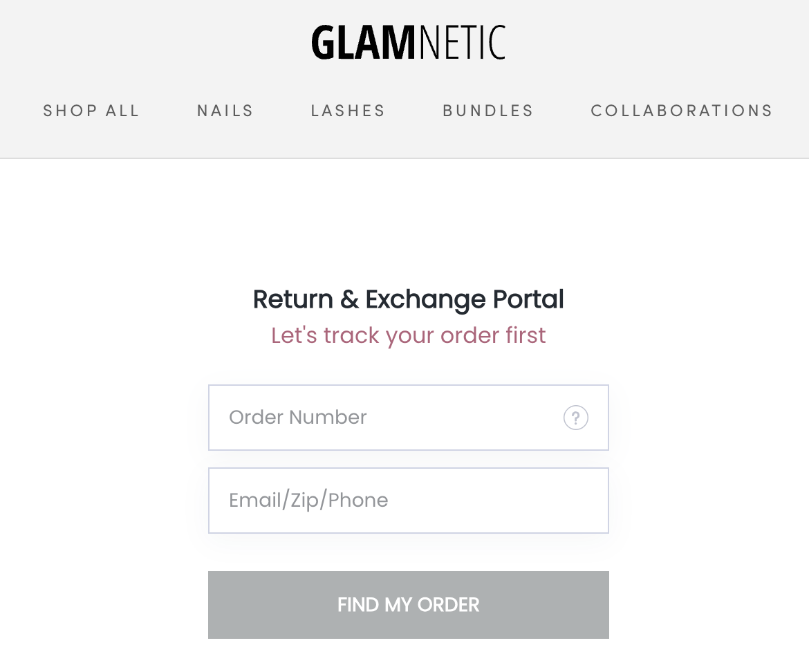
Task: Click the Return & Exchange Portal heading
Action: click(x=408, y=299)
